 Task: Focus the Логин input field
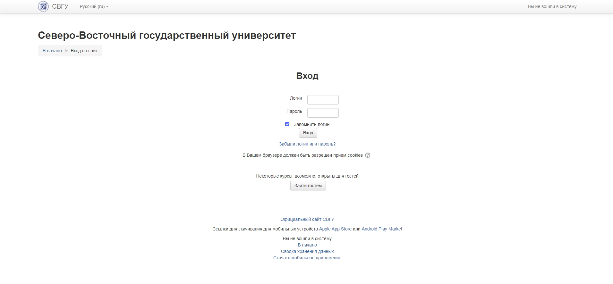click(x=323, y=100)
